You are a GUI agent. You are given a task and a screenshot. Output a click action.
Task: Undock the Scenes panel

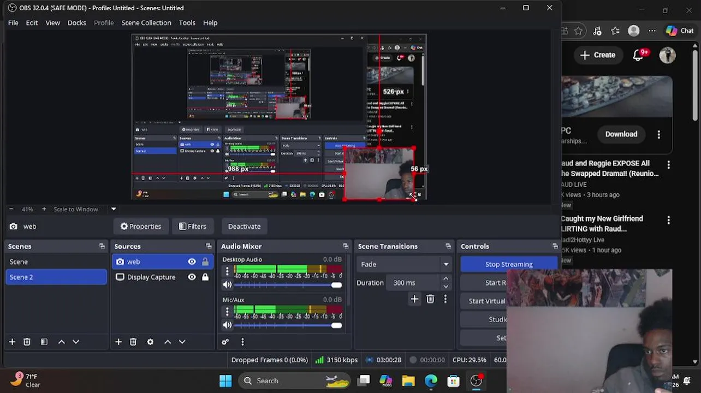tap(102, 246)
